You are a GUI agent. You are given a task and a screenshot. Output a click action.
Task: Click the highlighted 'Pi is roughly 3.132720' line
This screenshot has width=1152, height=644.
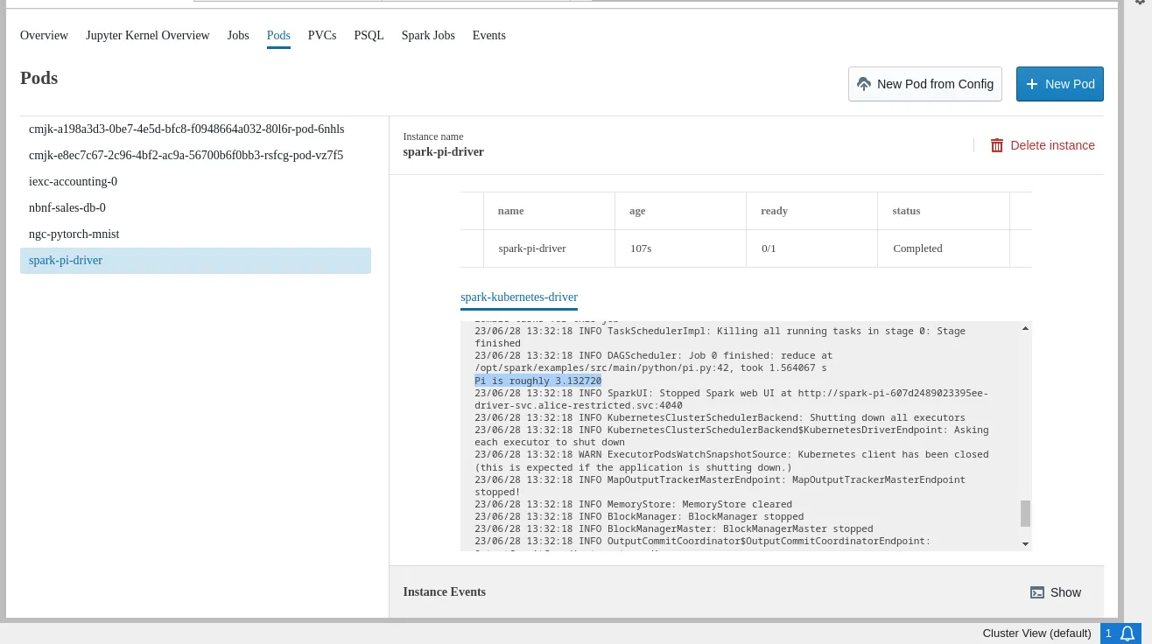click(537, 381)
